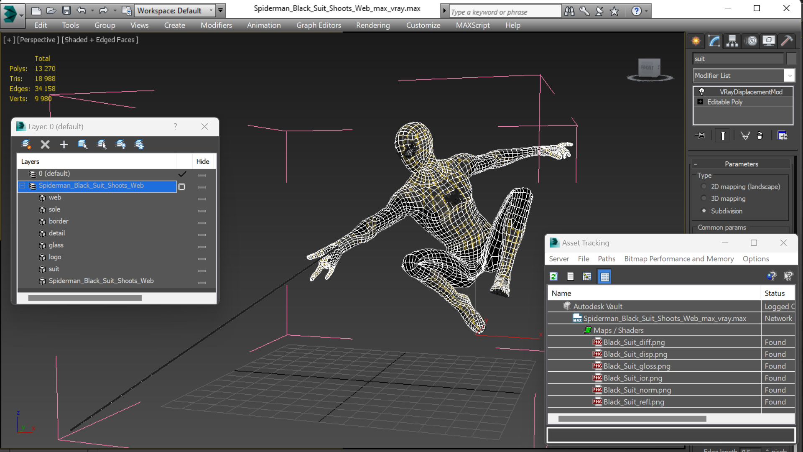The width and height of the screenshot is (803, 452).
Task: Switch Asset Tracking to table view
Action: (x=604, y=276)
